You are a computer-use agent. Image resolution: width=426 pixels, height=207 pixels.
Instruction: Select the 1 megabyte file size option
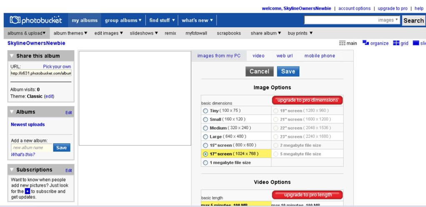(x=205, y=163)
